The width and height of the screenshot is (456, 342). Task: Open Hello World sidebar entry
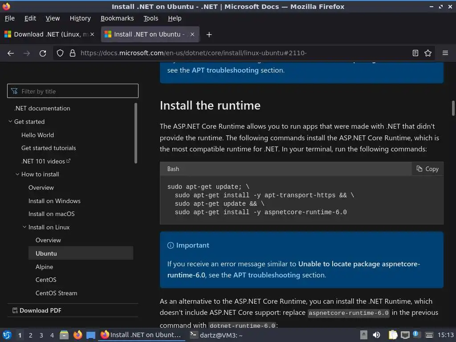click(x=37, y=135)
